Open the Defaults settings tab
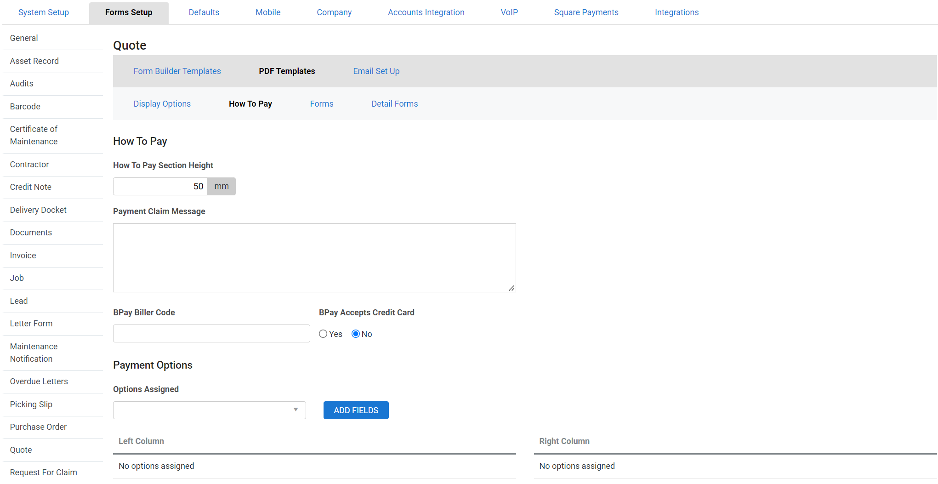938x484 pixels. (204, 12)
